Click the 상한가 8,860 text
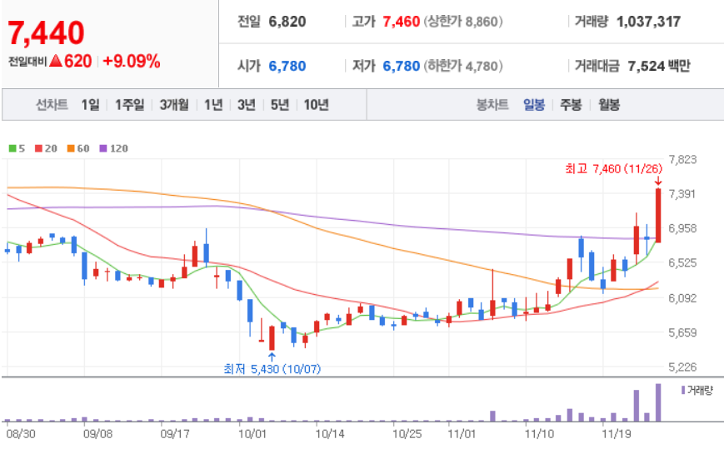This screenshot has height=454, width=724. pyautogui.click(x=463, y=22)
